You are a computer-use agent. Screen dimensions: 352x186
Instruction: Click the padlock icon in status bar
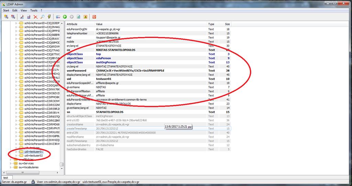[x=33, y=182]
